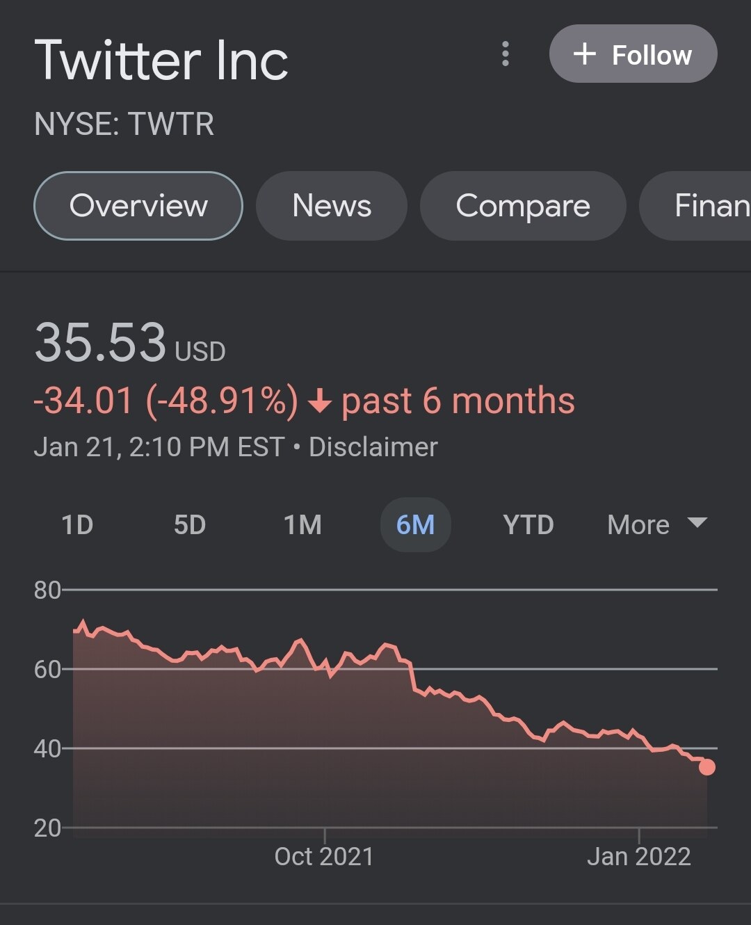Click the Twitter Inc title
The image size is (751, 925).
(161, 61)
